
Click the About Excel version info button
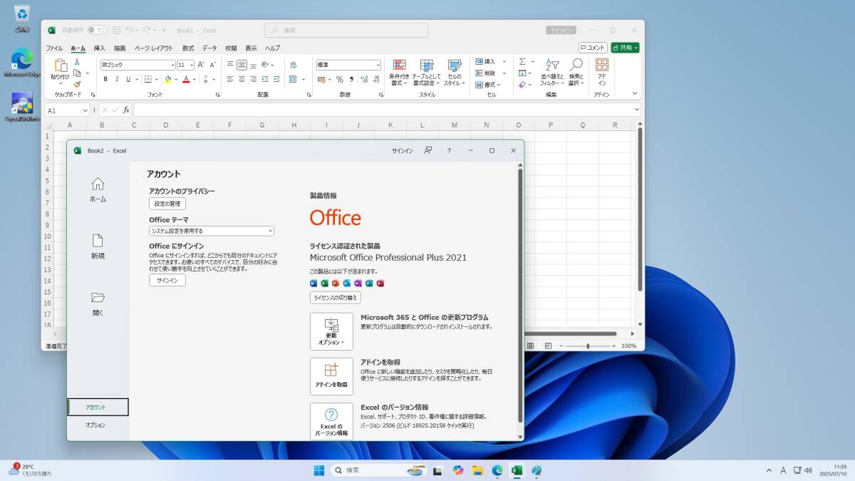tap(331, 421)
